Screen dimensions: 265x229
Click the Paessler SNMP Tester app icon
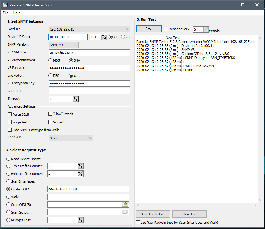point(6,5)
